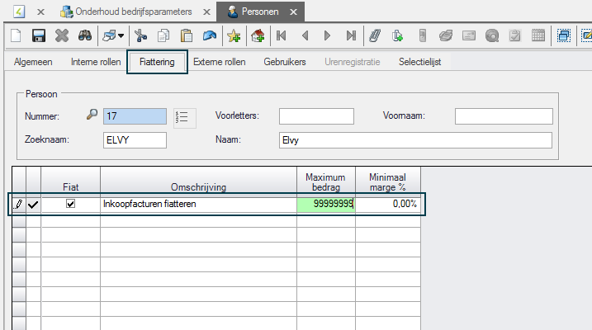Jump to the first record
This screenshot has height=330, width=592.
click(x=282, y=35)
